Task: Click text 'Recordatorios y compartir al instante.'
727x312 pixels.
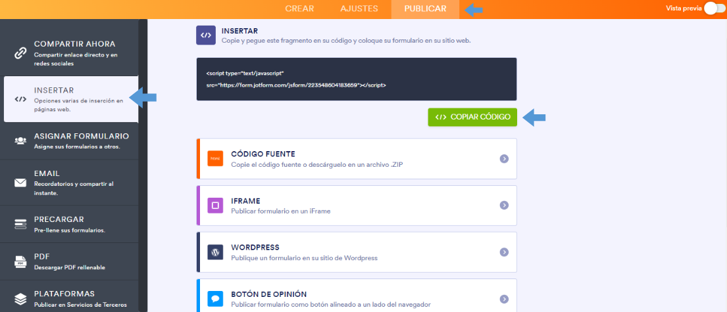Action: [74, 189]
